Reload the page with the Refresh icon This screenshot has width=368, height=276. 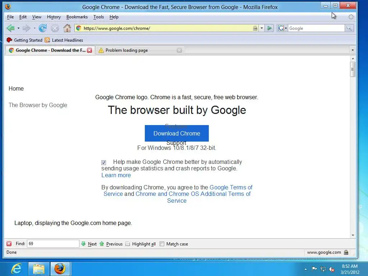pyautogui.click(x=43, y=28)
